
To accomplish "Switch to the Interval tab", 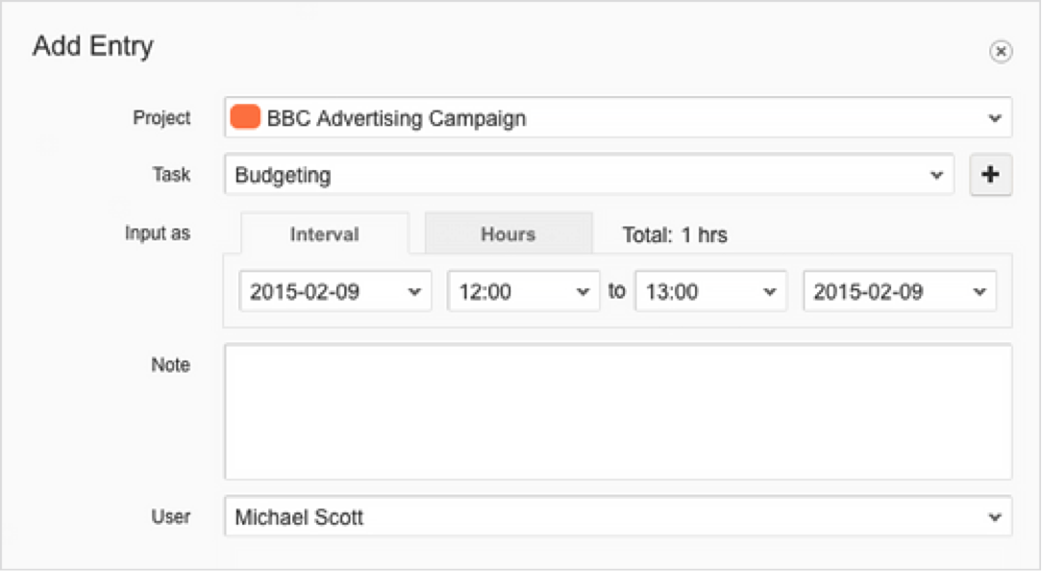I will [x=324, y=234].
